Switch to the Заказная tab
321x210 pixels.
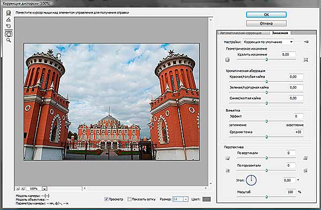(x=280, y=33)
